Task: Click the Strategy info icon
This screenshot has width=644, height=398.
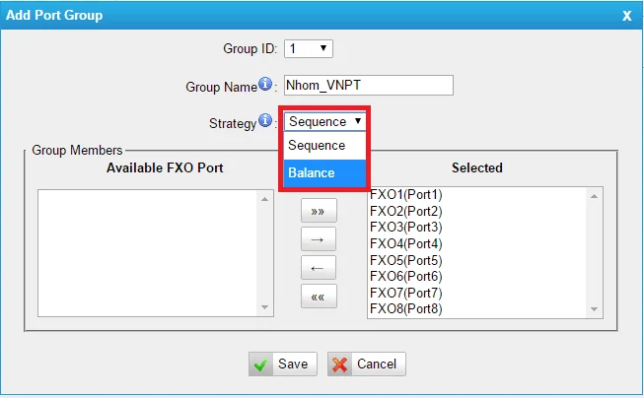Action: (265, 120)
